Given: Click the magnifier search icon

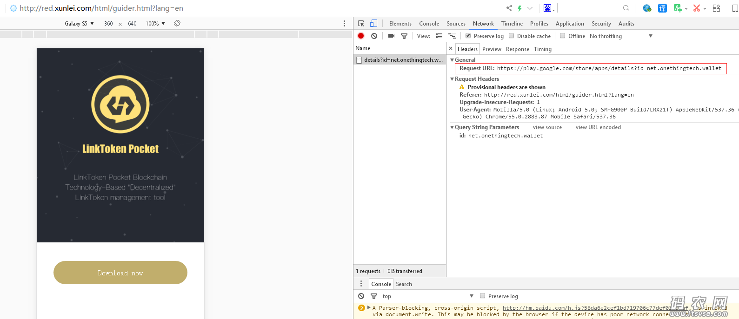Looking at the screenshot, I should pyautogui.click(x=626, y=8).
